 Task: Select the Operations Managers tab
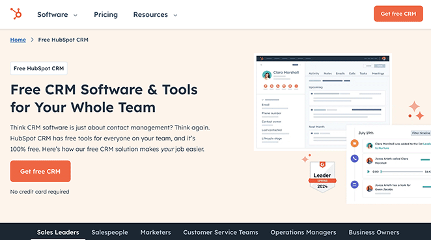(303, 232)
